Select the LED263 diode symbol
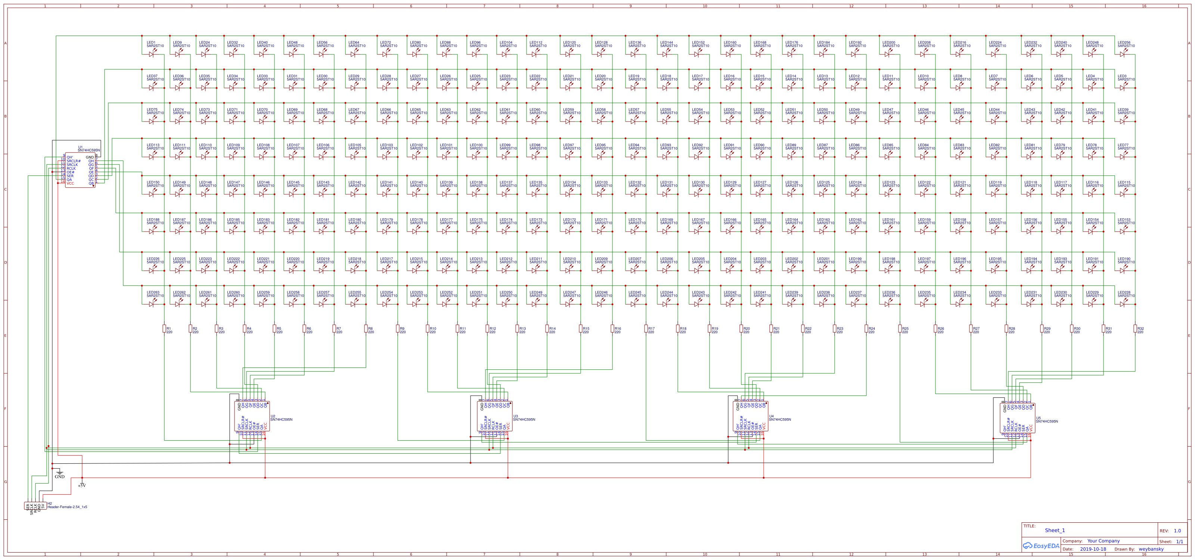 pyautogui.click(x=152, y=304)
